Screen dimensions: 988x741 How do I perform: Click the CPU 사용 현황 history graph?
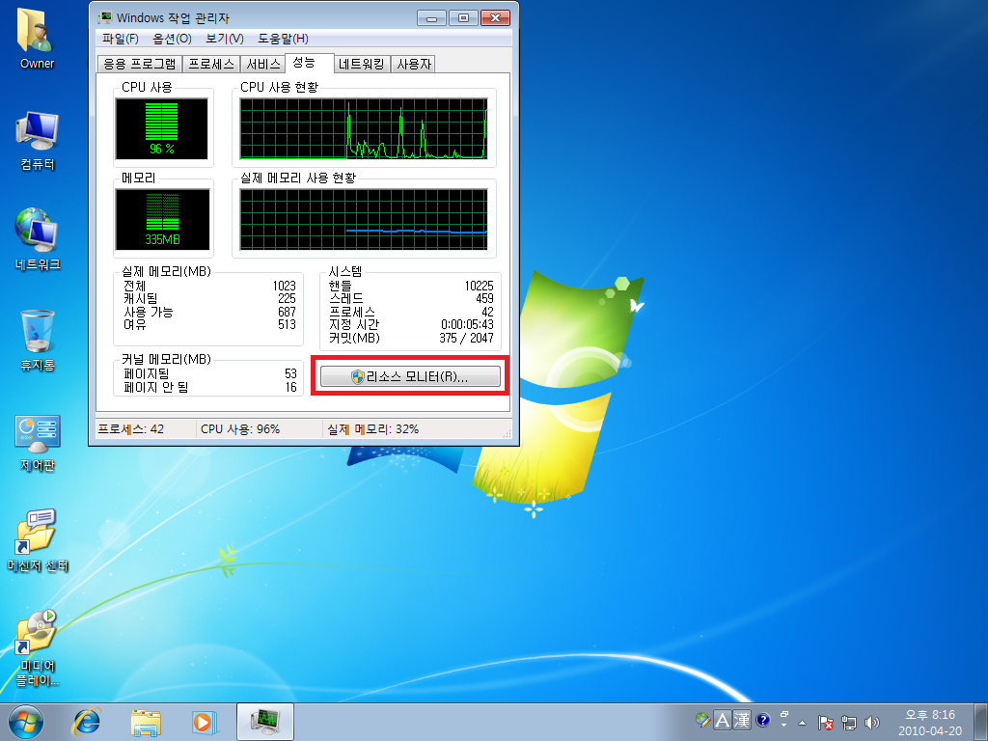point(364,128)
